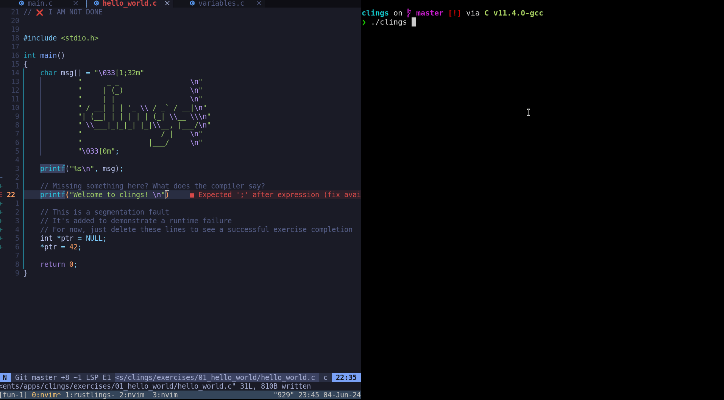Select the hello_world.c tab
The height and width of the screenshot is (400, 724).
(130, 3)
